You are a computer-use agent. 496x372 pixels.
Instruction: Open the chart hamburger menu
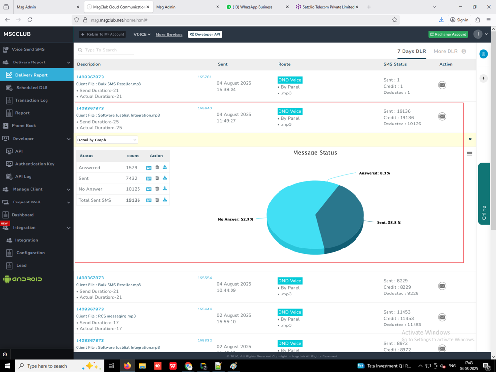(x=470, y=154)
